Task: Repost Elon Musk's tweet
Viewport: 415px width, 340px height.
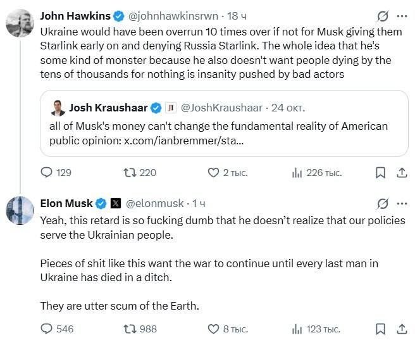Action: click(140, 329)
